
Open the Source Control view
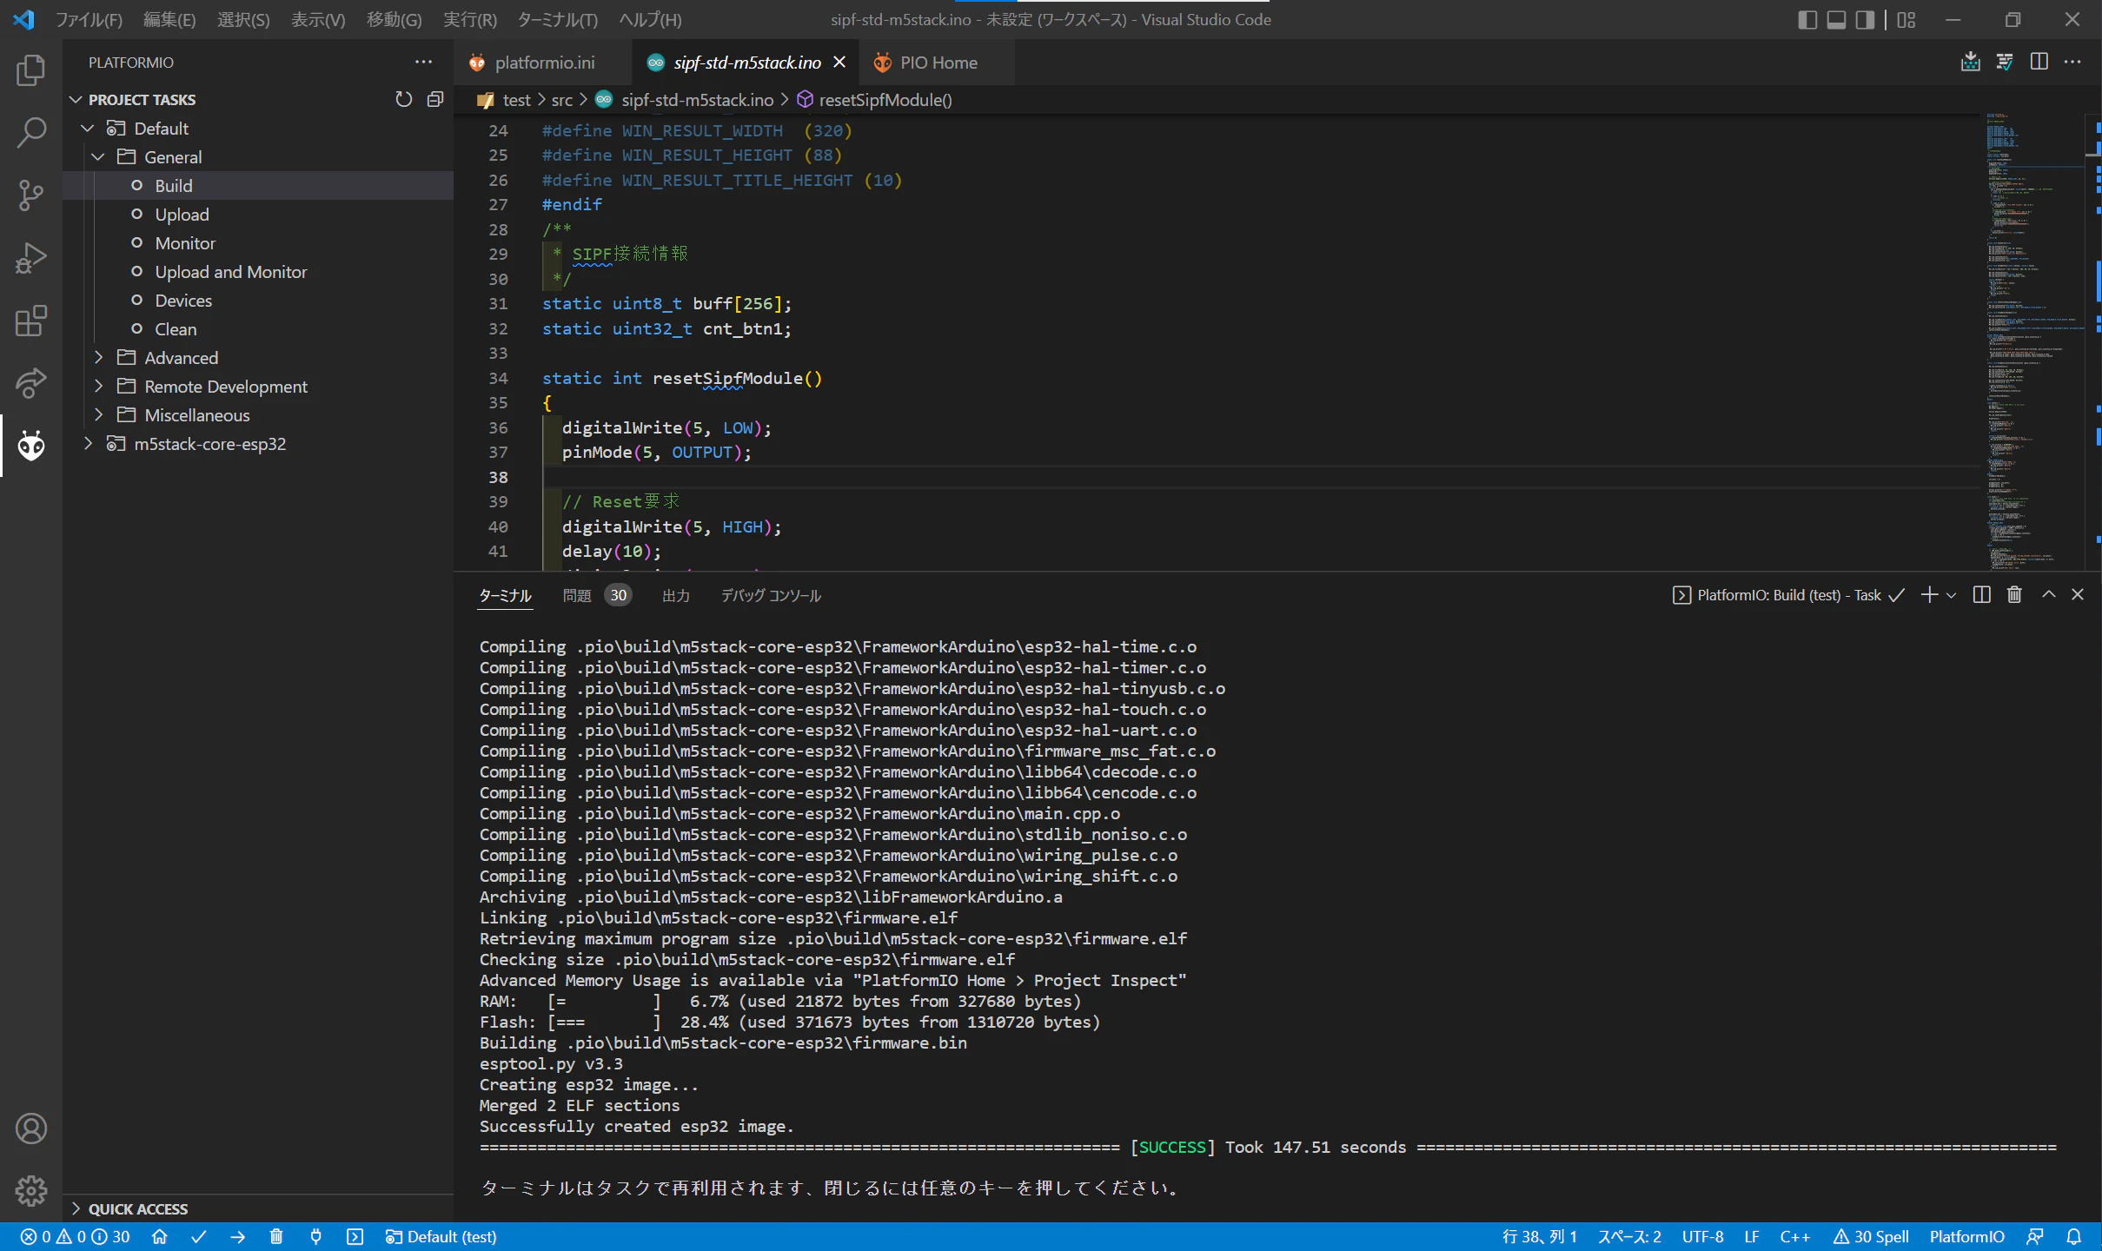(31, 195)
